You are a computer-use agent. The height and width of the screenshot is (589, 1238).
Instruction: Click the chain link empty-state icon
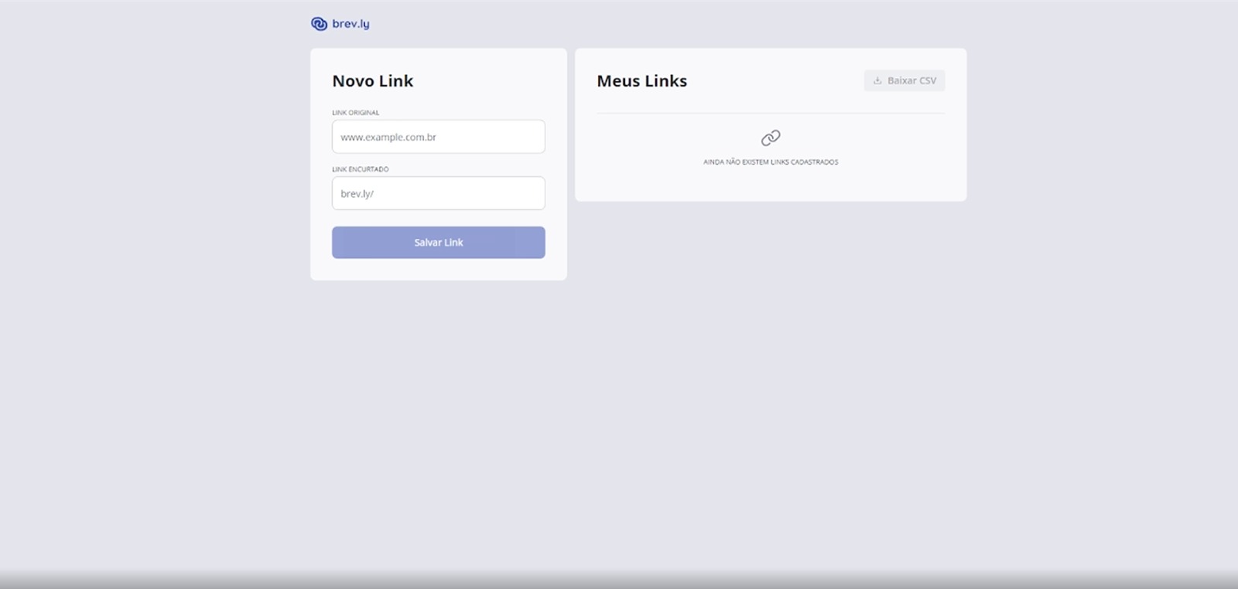771,138
